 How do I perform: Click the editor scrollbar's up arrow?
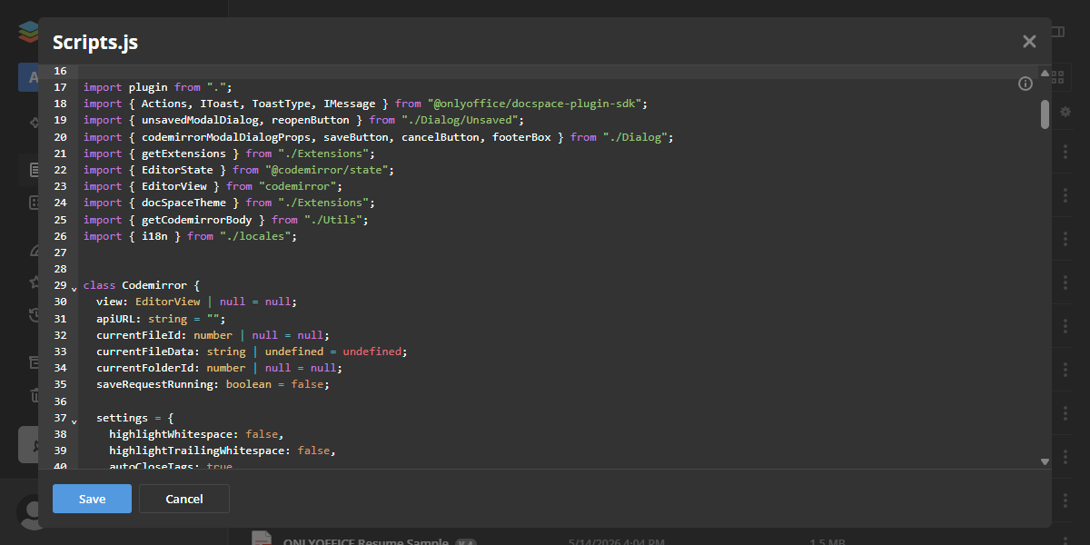coord(1045,72)
